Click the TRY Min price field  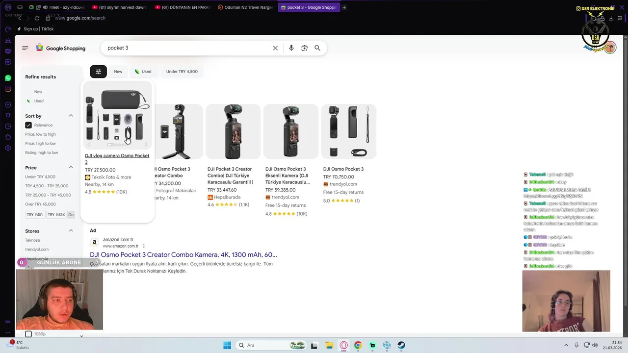[35, 215]
